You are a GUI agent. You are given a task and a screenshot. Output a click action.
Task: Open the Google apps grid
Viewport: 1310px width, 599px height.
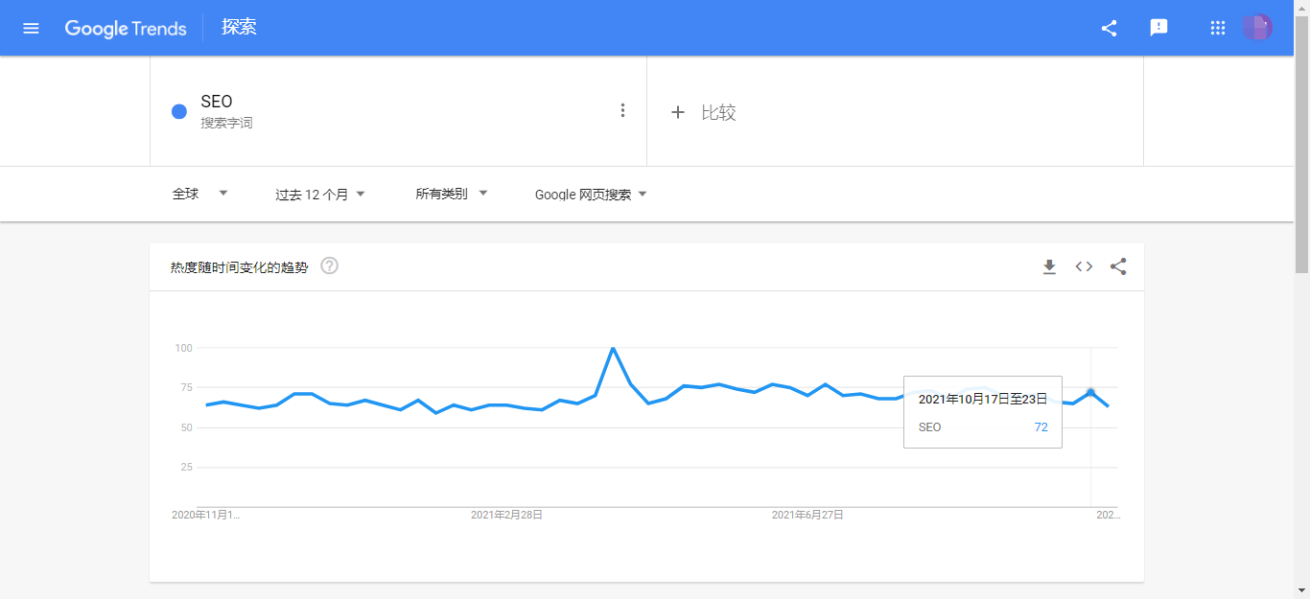1218,28
